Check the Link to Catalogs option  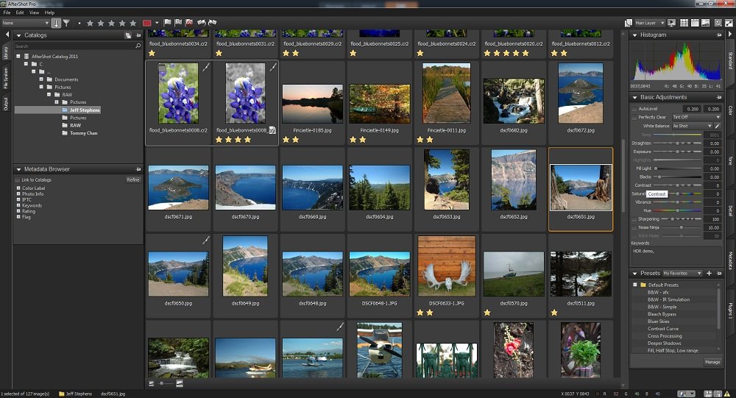point(18,180)
